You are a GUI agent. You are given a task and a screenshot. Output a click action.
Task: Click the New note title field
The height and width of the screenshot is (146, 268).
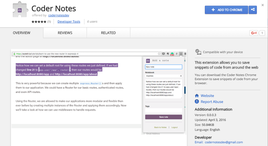point(163,67)
